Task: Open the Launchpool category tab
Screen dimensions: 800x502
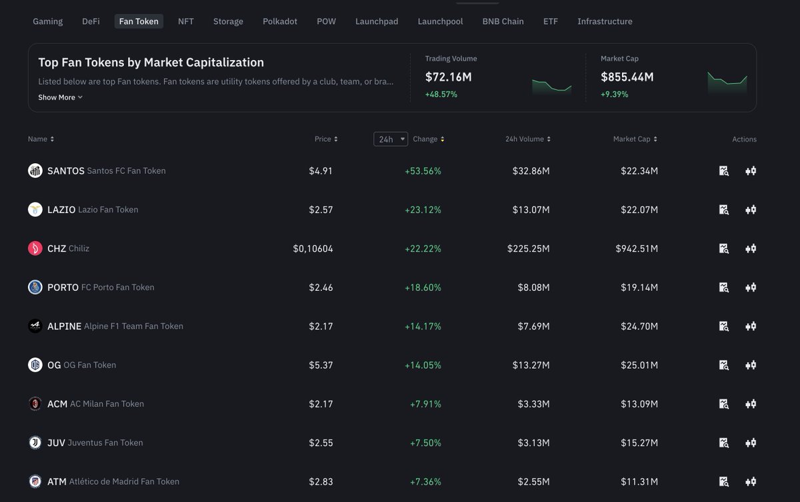Action: [440, 21]
